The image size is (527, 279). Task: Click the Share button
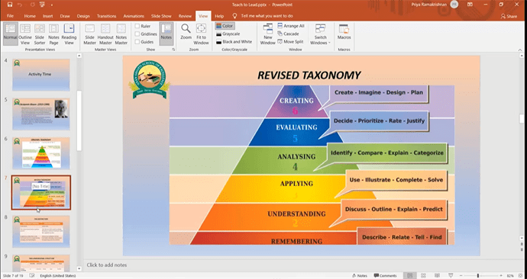pyautogui.click(x=509, y=16)
